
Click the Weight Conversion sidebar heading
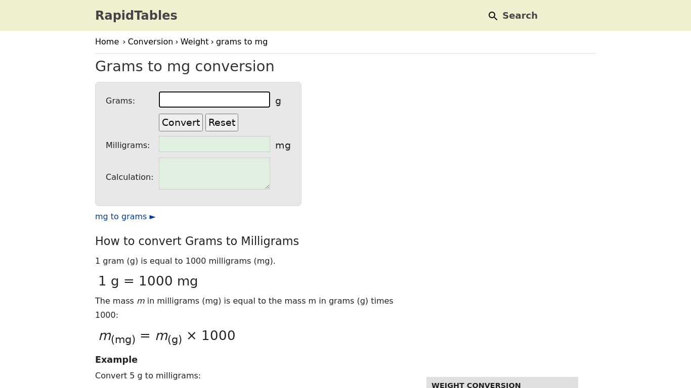pyautogui.click(x=476, y=385)
